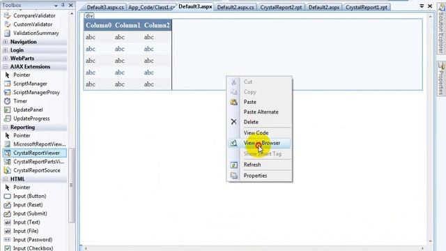Select ValidationSummary control icon
This screenshot has height=251, width=446.
click(7, 33)
